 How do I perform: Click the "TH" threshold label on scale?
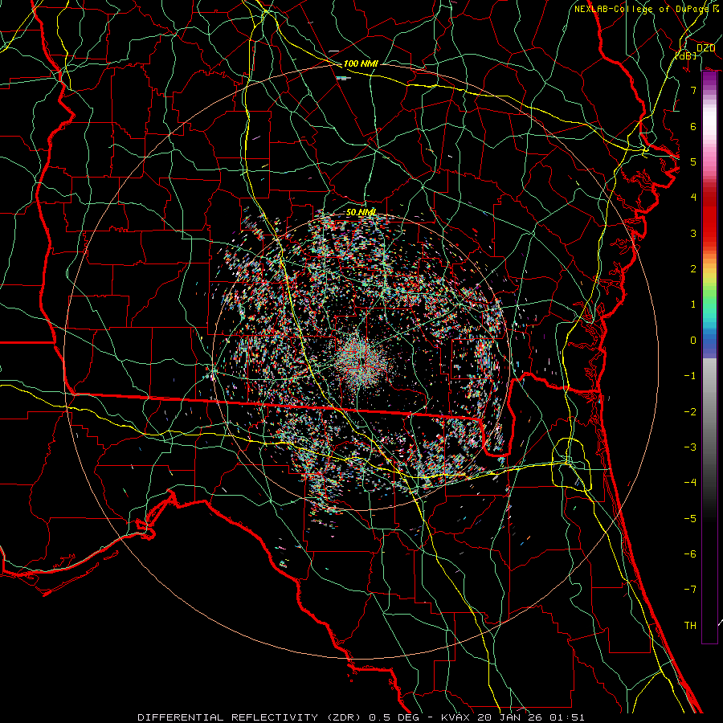click(690, 626)
